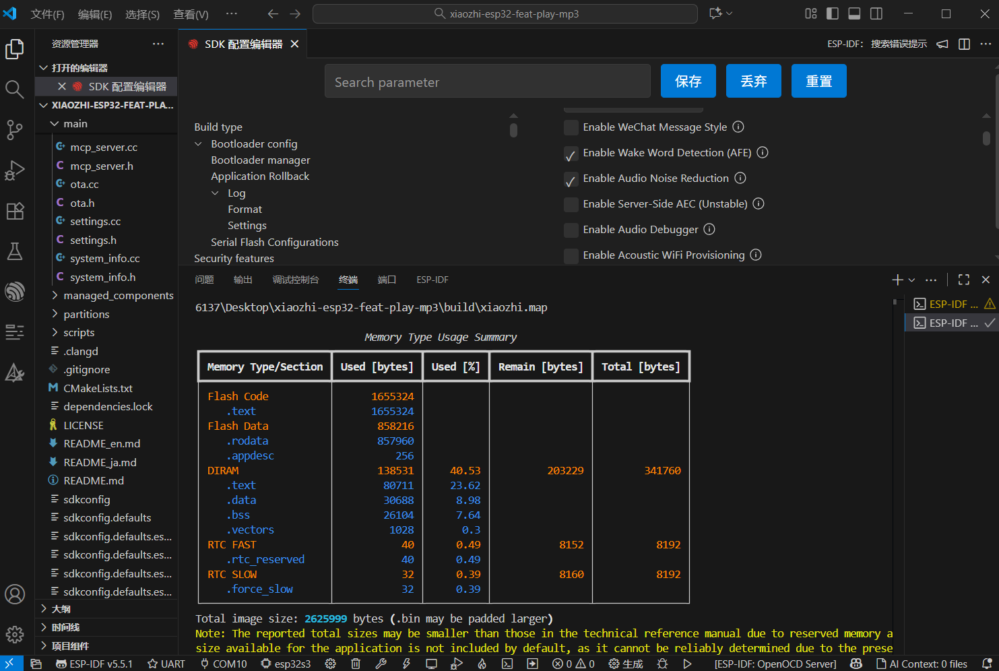This screenshot has width=999, height=671.
Task: Focus the Search parameter input field
Action: [x=487, y=82]
